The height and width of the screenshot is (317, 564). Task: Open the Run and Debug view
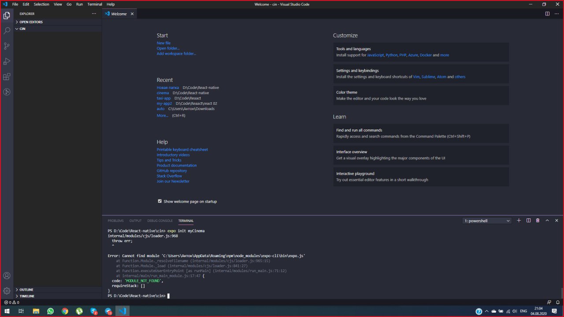(7, 61)
